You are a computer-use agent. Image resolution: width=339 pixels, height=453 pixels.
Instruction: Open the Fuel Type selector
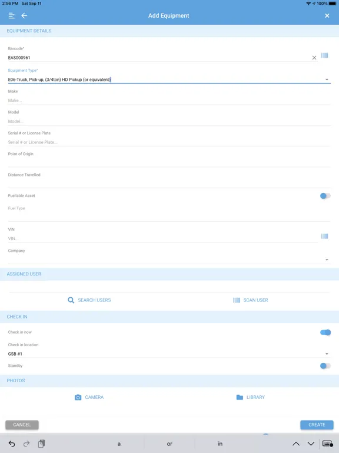(169, 216)
